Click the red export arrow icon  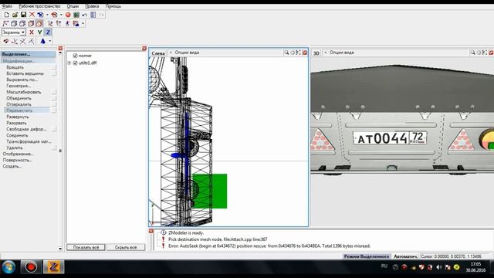tap(54, 15)
